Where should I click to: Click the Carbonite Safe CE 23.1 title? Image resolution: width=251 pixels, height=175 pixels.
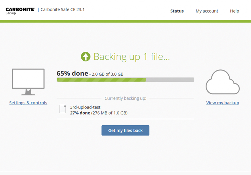pos(63,9)
